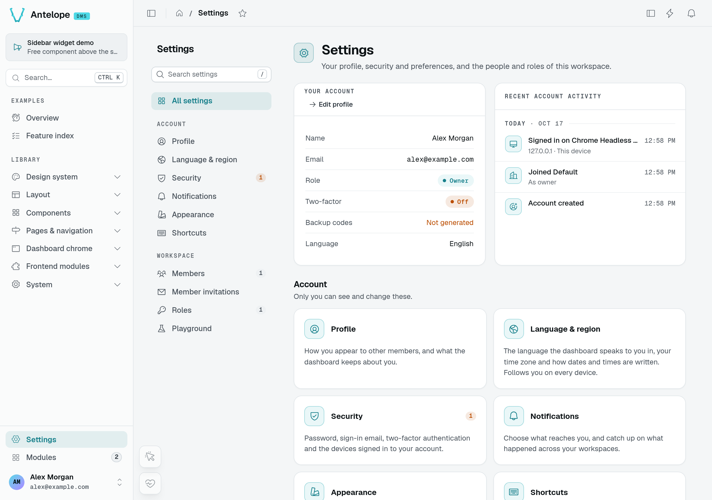Select All settings in settings nav
This screenshot has height=500, width=712.
click(211, 101)
